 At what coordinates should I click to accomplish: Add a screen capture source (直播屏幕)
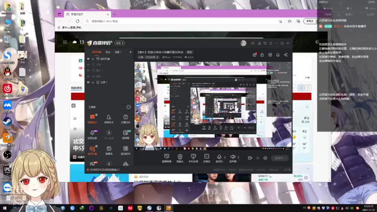click(x=167, y=158)
